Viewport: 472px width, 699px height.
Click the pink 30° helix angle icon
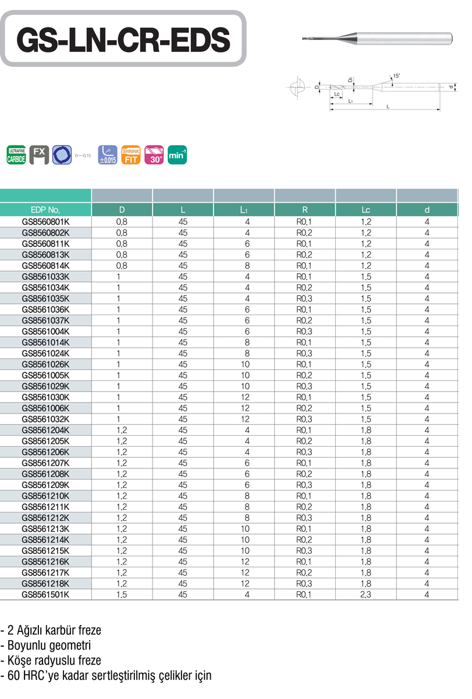click(x=154, y=155)
